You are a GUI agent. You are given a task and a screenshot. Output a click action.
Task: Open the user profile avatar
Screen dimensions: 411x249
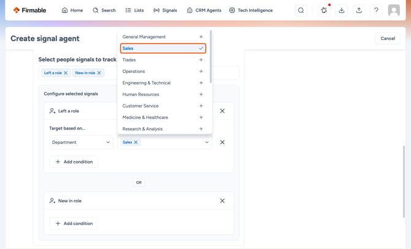[x=394, y=10]
